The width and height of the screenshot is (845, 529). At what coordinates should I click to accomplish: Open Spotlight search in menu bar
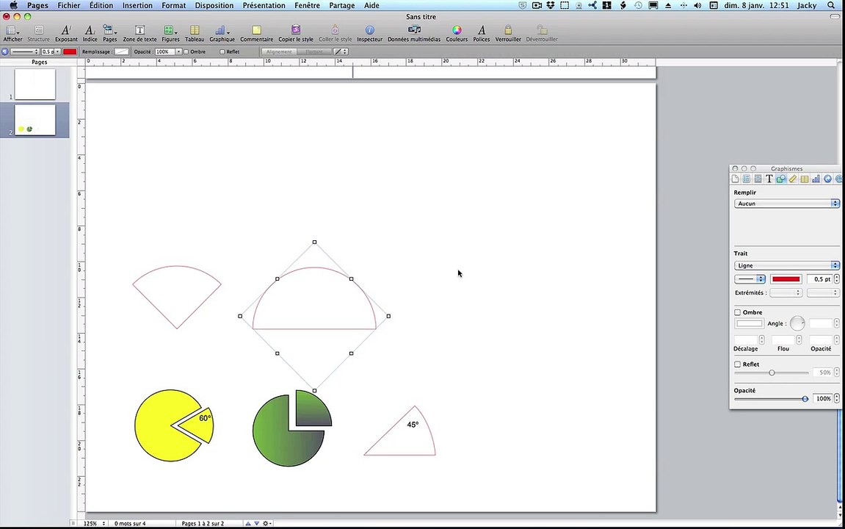coord(831,5)
